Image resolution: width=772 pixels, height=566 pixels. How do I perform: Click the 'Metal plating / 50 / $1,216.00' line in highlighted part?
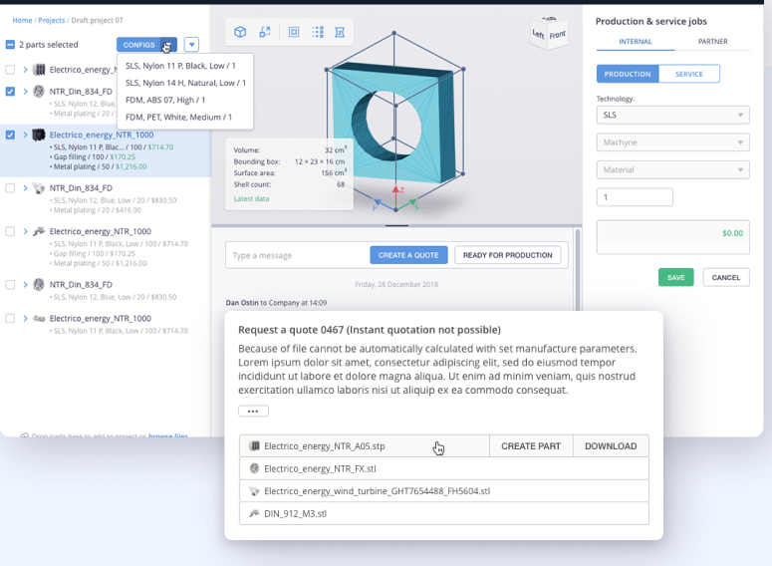point(98,167)
